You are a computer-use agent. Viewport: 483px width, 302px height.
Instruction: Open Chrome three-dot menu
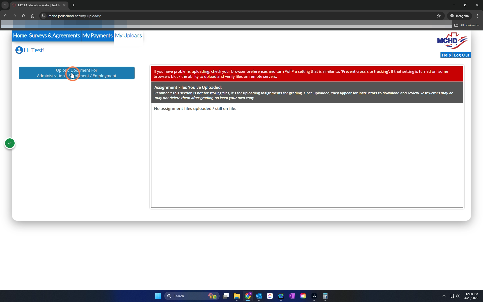click(x=477, y=16)
